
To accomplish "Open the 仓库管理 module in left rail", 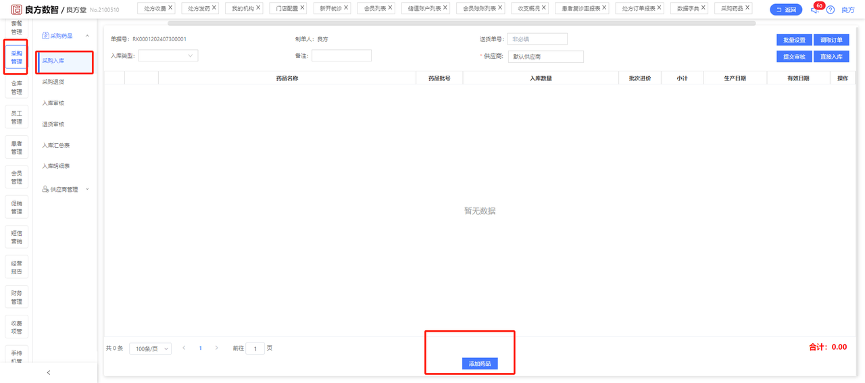I will (x=16, y=88).
